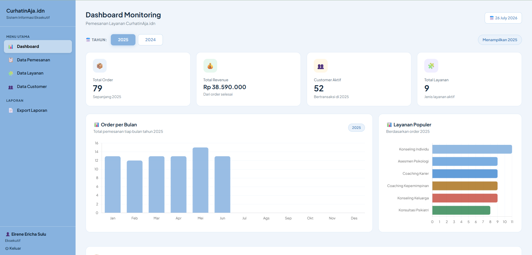Click the Data Pemesanan clipboard icon
The height and width of the screenshot is (255, 532).
11,60
